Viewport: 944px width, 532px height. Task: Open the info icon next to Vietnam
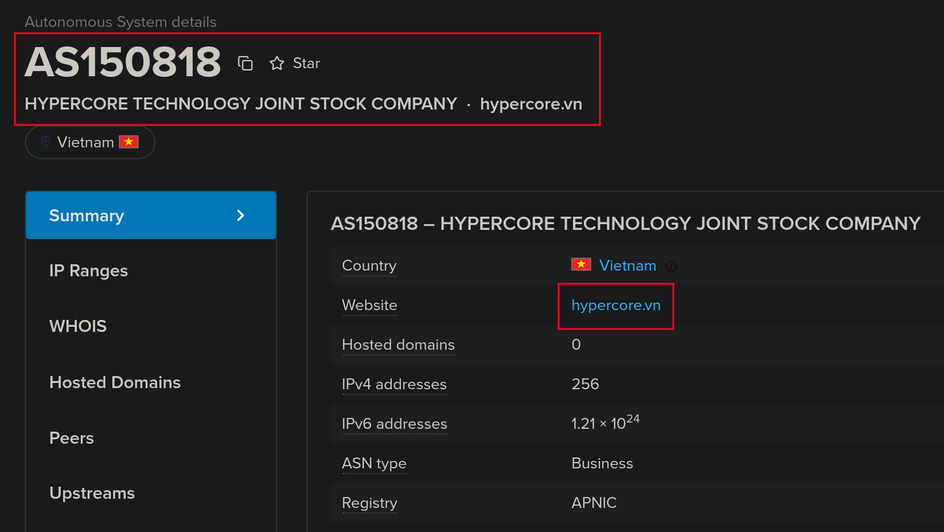[671, 267]
